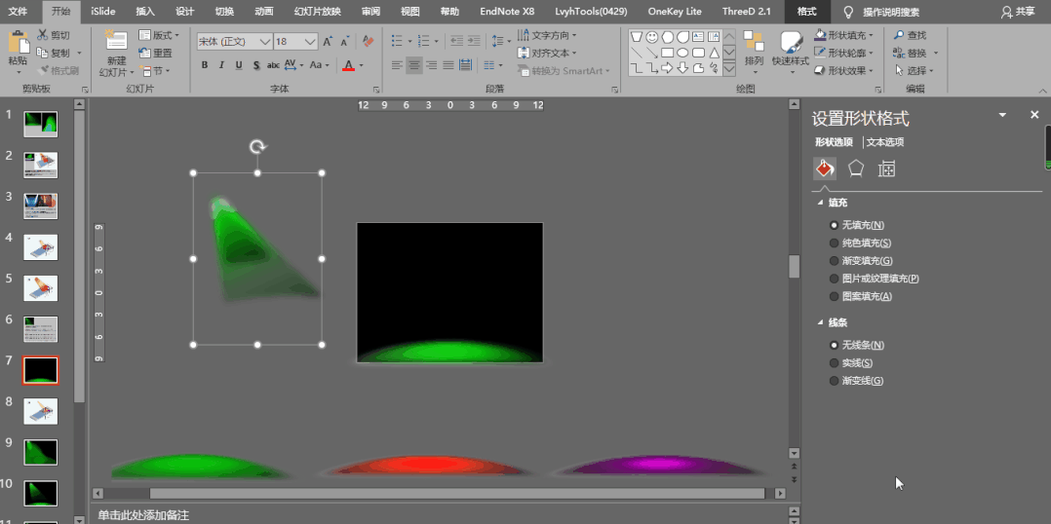Switch to the 插入 ribbon tab
The width and height of the screenshot is (1051, 524).
tap(144, 12)
